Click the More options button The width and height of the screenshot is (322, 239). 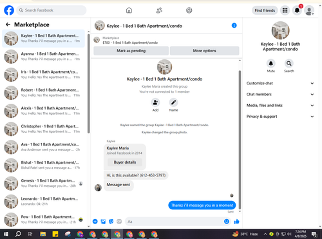point(204,51)
